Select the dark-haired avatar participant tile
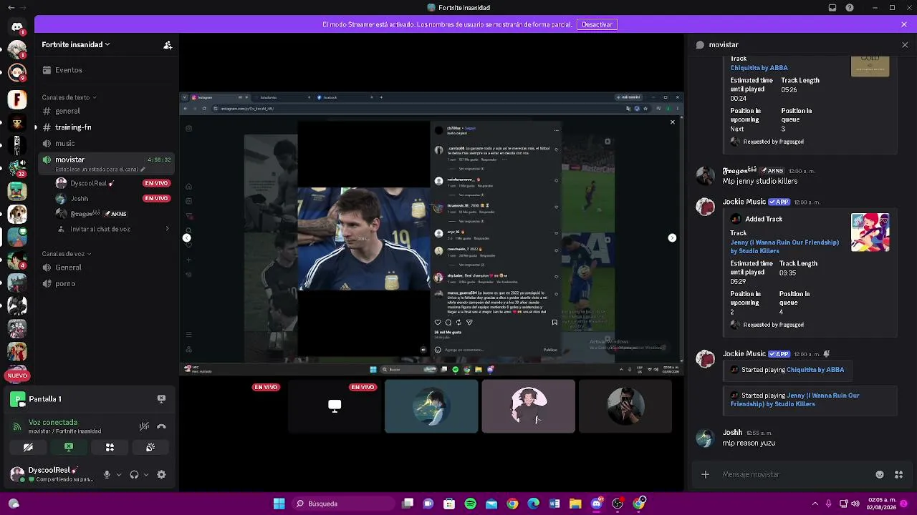This screenshot has width=917, height=515. 528,406
